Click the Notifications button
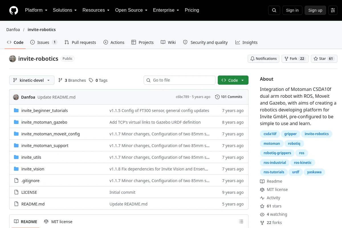The width and height of the screenshot is (342, 228). 263,59
